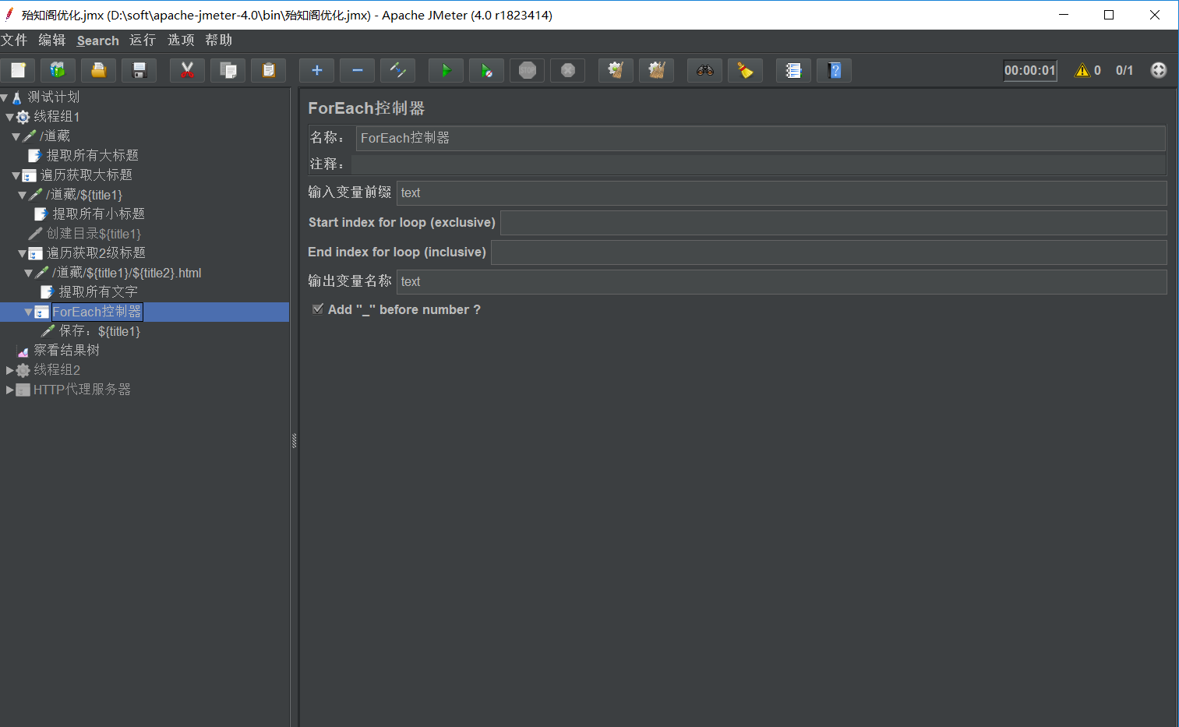Select the 创建目录${title1} tree item
1179x727 pixels.
click(94, 234)
